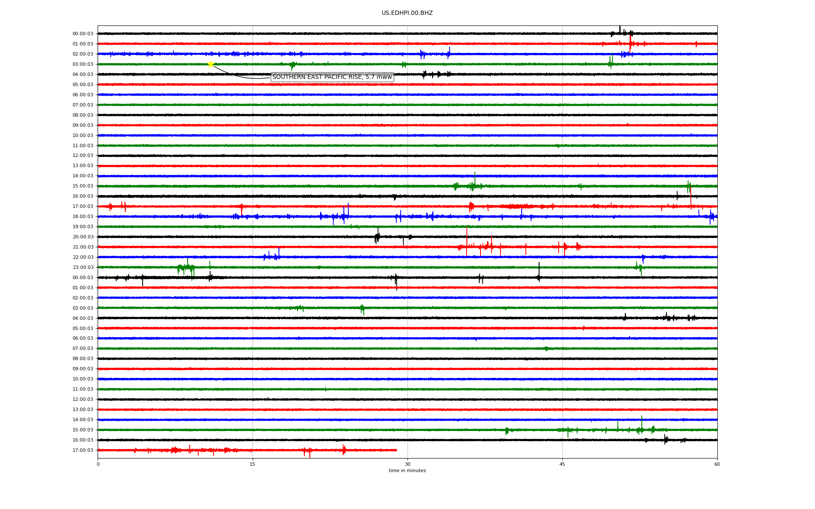
Task: Click the US.EDHPI.00.BHZ plot title
Action: pyautogui.click(x=407, y=13)
